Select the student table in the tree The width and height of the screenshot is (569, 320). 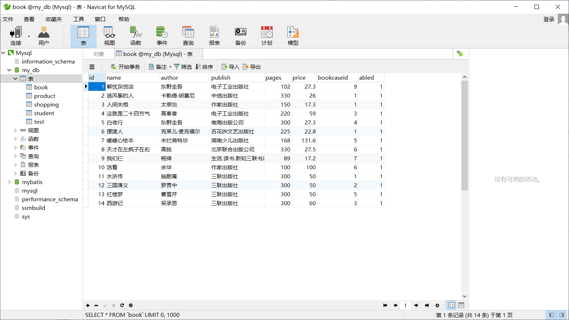point(44,113)
